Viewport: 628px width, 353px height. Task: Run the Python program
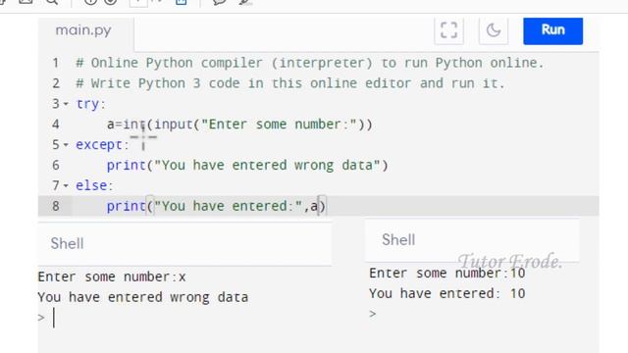coord(552,30)
